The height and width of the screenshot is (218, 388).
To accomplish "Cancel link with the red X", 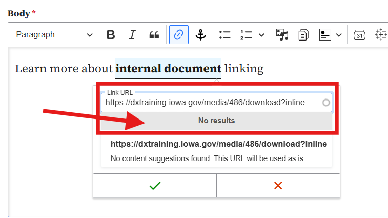I will click(278, 186).
